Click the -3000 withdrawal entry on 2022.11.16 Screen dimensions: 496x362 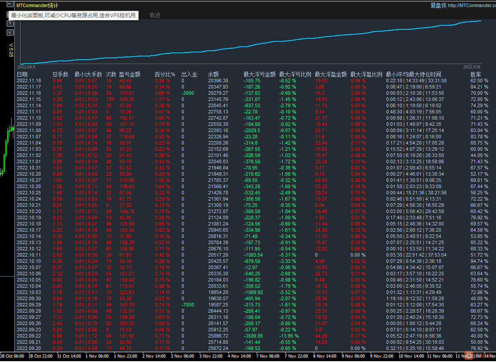(x=187, y=93)
